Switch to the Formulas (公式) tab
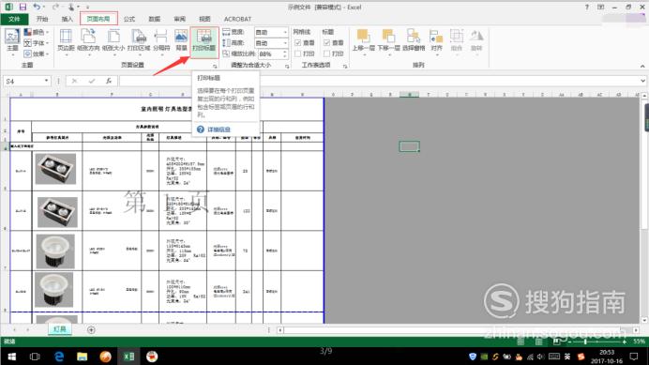This screenshot has width=649, height=365. coord(129,19)
